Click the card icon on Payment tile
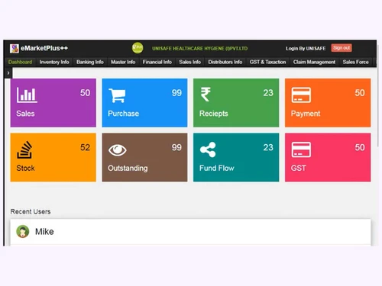The height and width of the screenshot is (286, 382). [301, 95]
